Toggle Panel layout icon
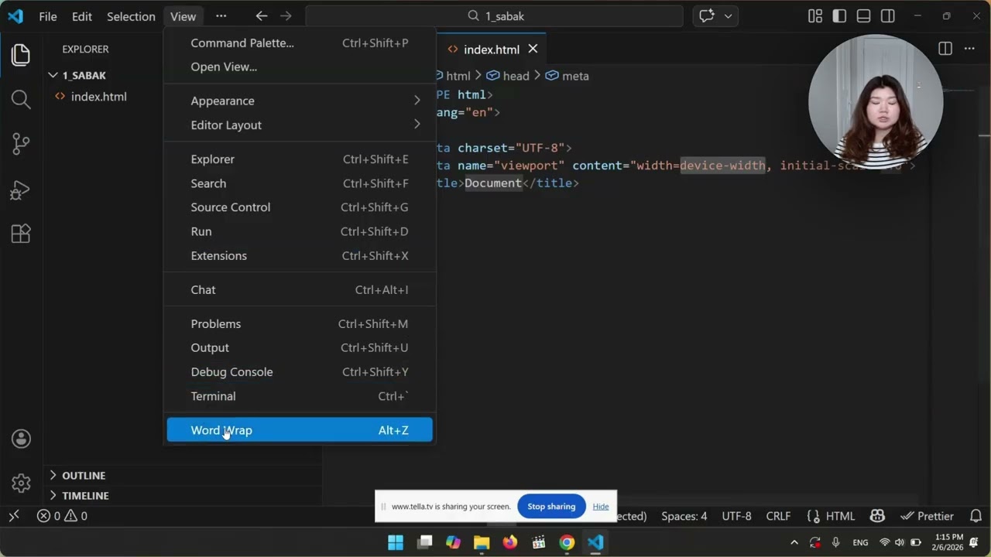Viewport: 991px width, 557px height. pyautogui.click(x=864, y=16)
